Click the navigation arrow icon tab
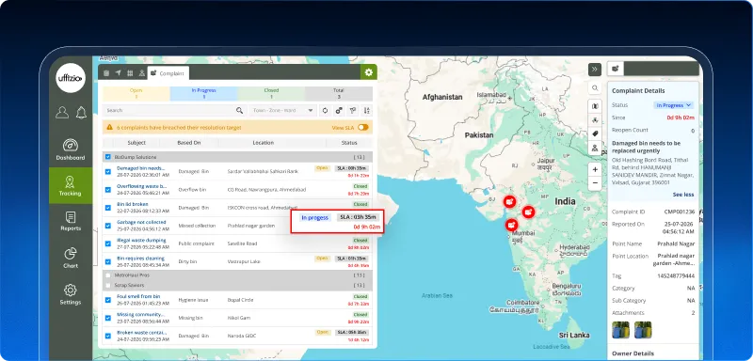The width and height of the screenshot is (753, 361). point(119,73)
